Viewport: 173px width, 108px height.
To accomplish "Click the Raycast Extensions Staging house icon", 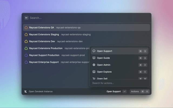I will point(26,35).
